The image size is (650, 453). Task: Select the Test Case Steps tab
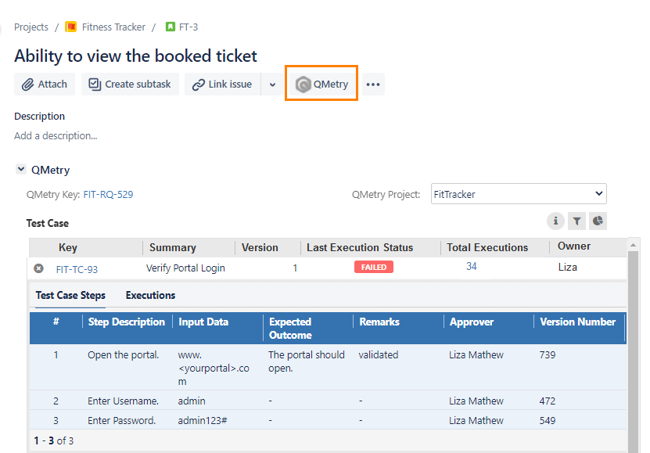(x=70, y=295)
